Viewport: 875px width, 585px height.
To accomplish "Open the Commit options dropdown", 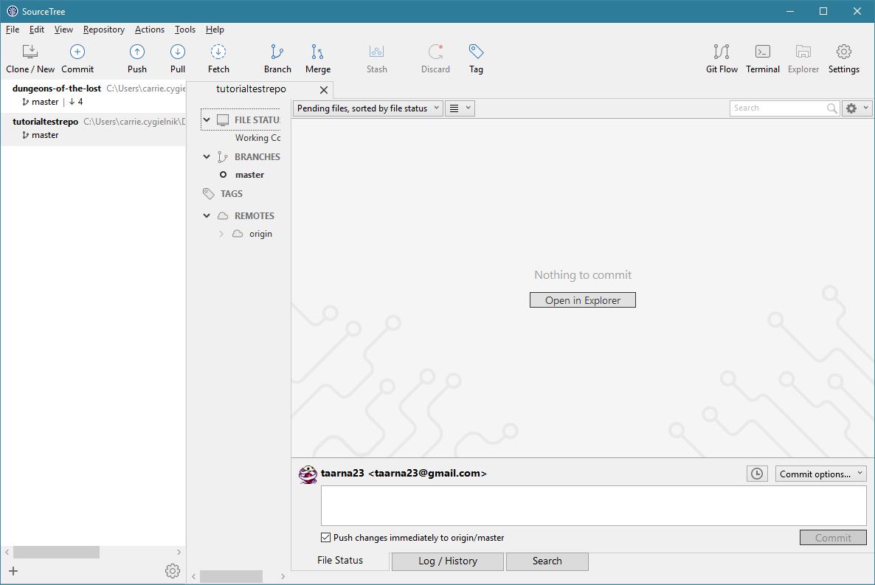I will coord(820,474).
